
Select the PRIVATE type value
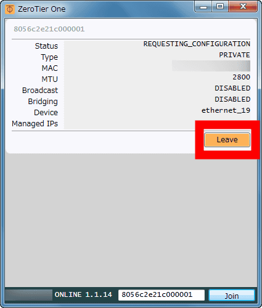pyautogui.click(x=234, y=55)
